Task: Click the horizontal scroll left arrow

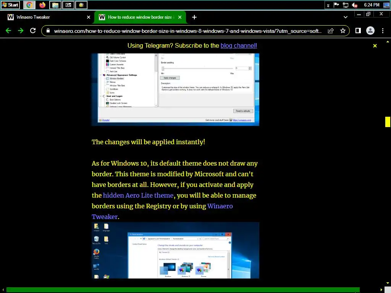Action: [3, 290]
